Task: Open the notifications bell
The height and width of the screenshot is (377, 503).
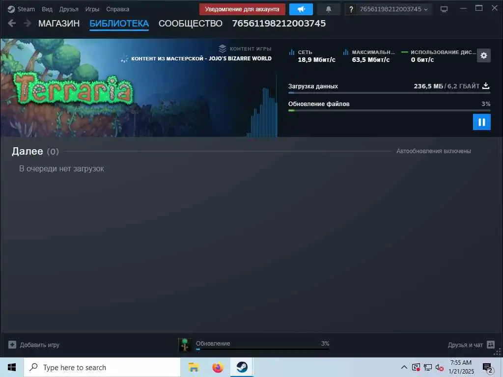Action: (x=329, y=9)
